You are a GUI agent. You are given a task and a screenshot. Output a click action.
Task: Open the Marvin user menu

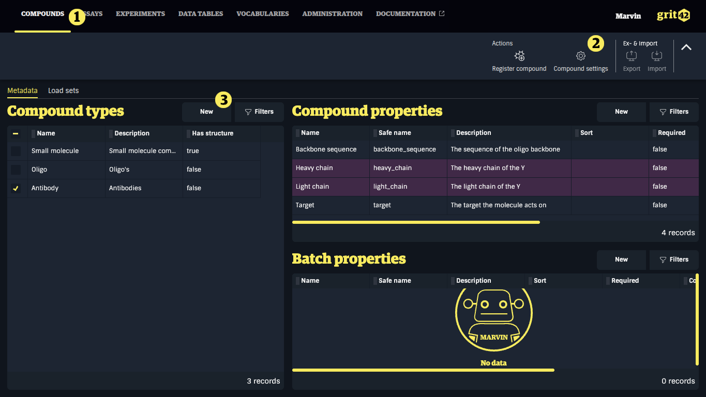point(628,16)
